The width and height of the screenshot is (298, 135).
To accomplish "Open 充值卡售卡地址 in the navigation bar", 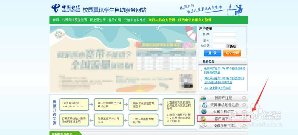I will [x=135, y=20].
